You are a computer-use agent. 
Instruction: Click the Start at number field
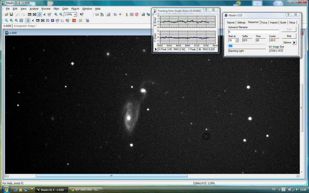point(231,40)
